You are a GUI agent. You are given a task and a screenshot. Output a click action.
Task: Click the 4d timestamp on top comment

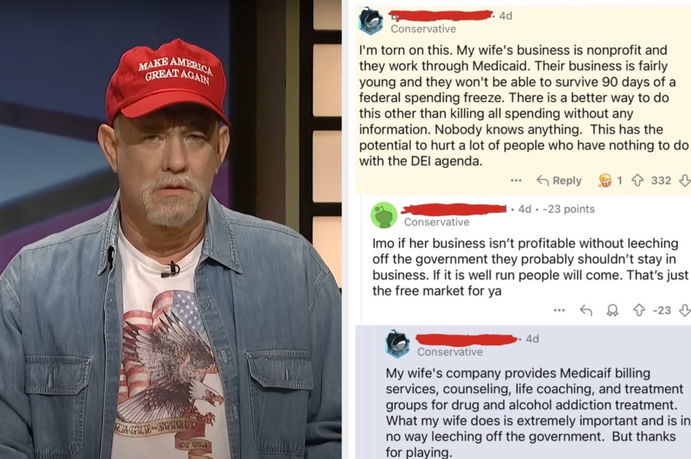click(x=505, y=16)
